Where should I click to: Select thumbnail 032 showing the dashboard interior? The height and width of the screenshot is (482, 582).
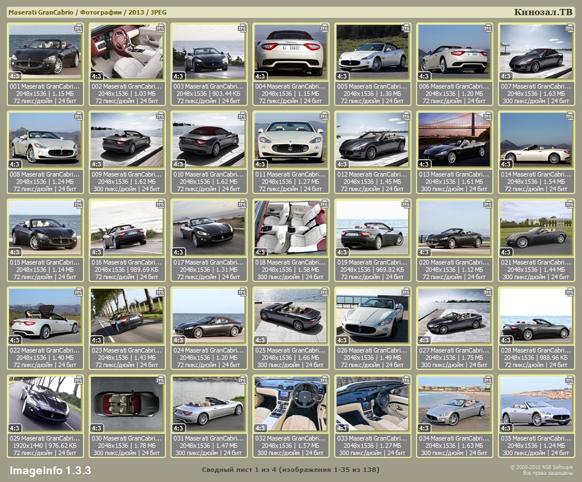click(290, 404)
